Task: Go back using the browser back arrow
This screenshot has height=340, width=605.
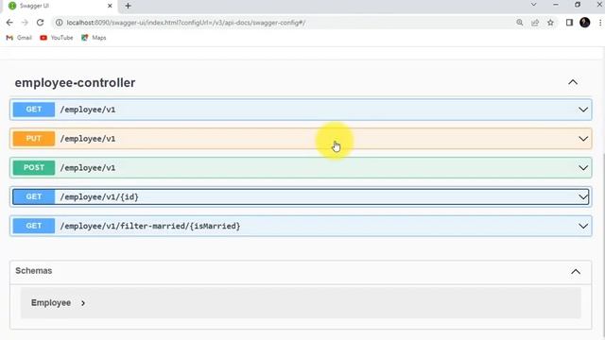Action: [9, 23]
